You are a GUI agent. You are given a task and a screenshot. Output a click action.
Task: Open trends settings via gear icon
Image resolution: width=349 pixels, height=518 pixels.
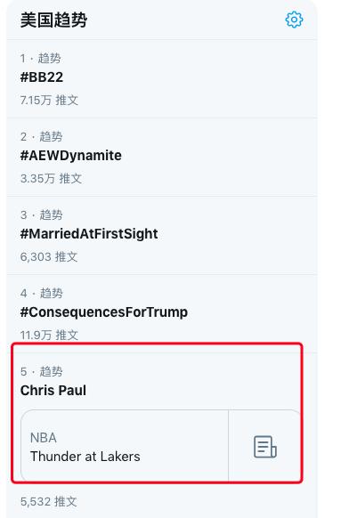coord(294,20)
